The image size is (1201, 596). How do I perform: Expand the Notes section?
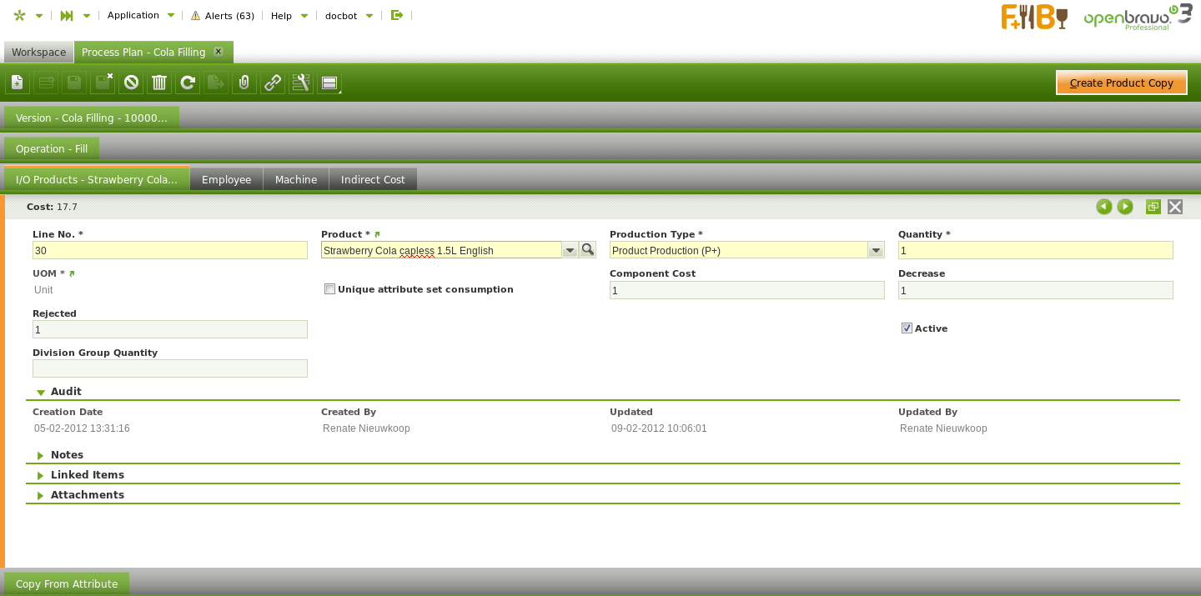pos(67,455)
